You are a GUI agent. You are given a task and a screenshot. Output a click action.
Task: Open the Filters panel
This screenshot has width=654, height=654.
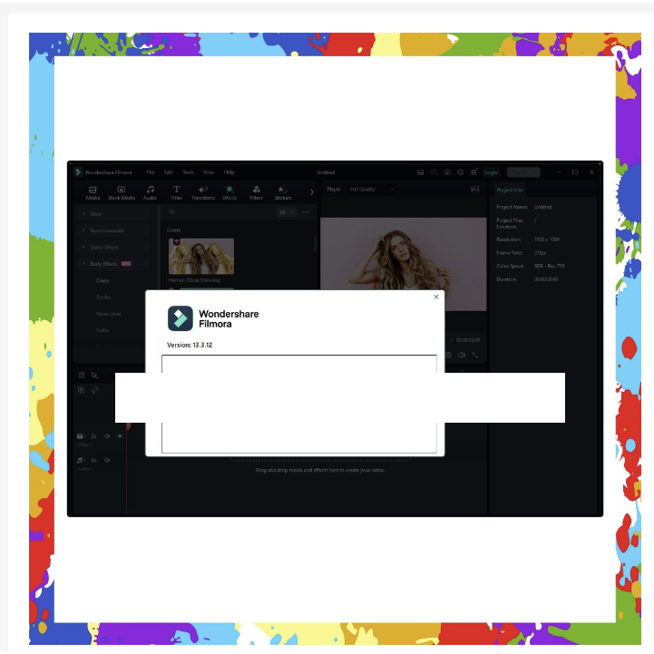(256, 191)
